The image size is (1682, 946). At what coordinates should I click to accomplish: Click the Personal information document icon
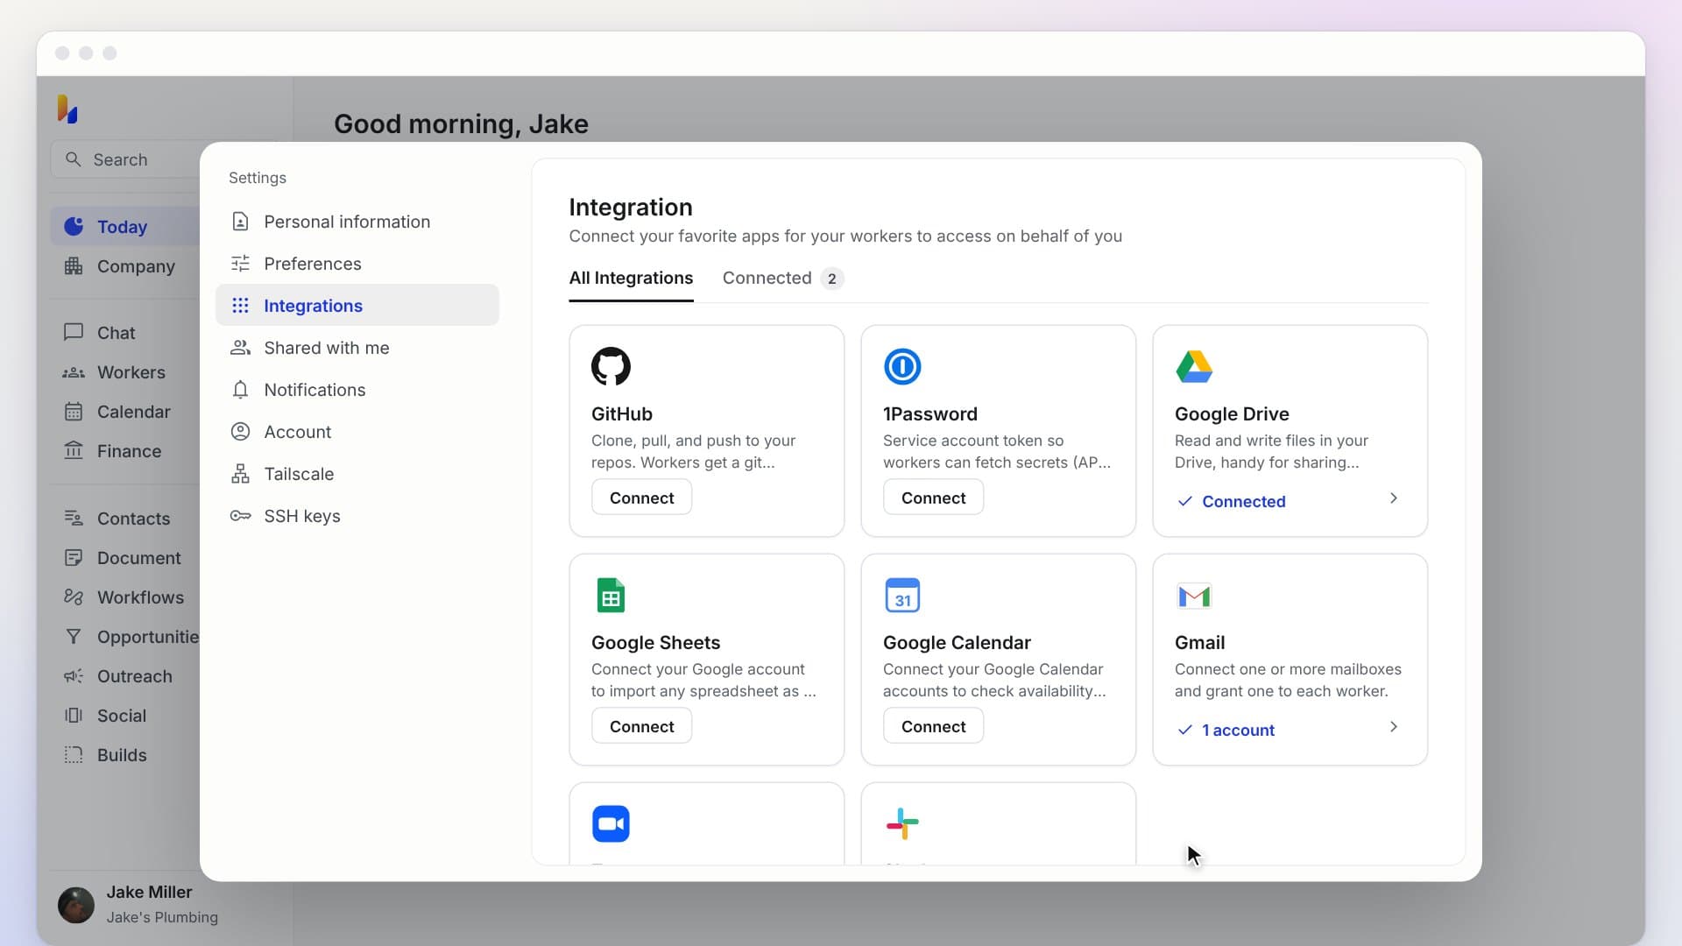pos(240,221)
